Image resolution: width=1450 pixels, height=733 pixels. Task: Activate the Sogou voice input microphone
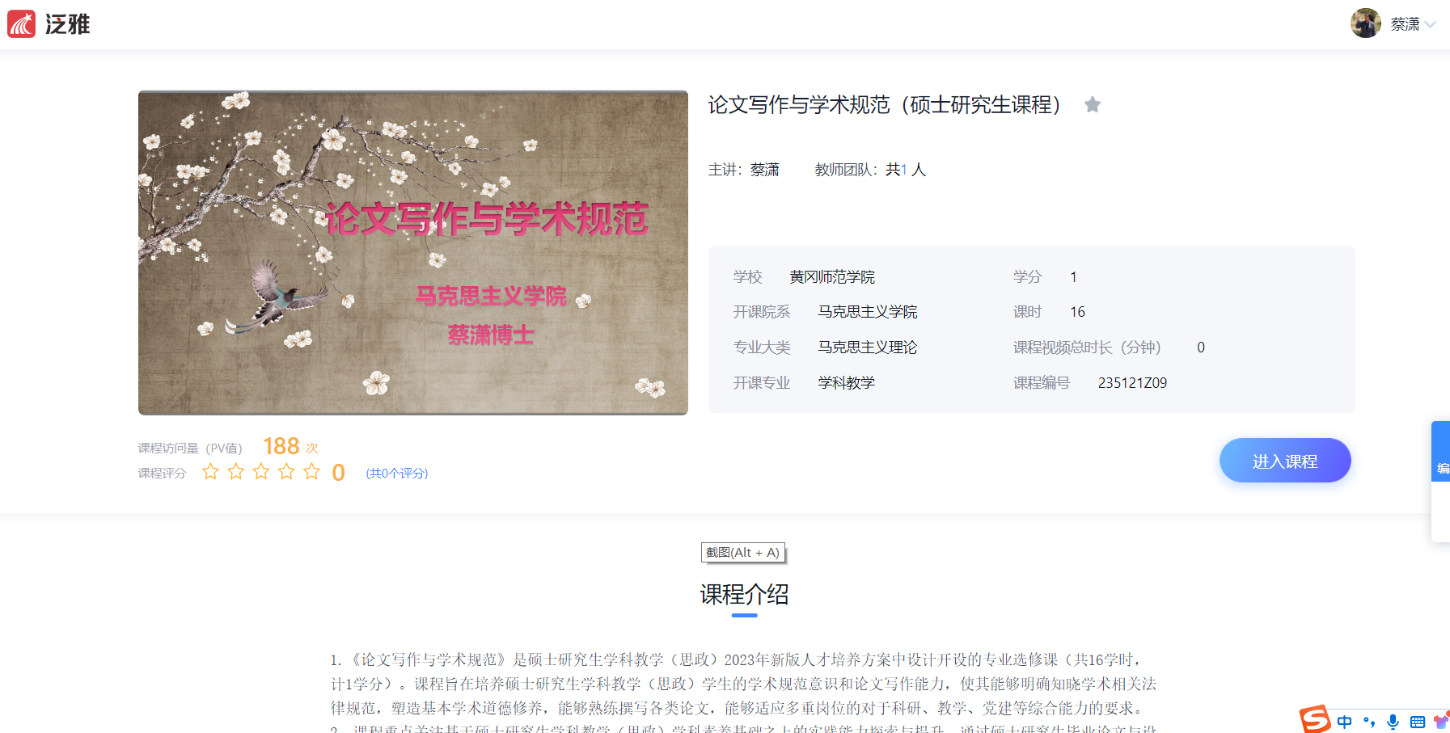click(1393, 722)
